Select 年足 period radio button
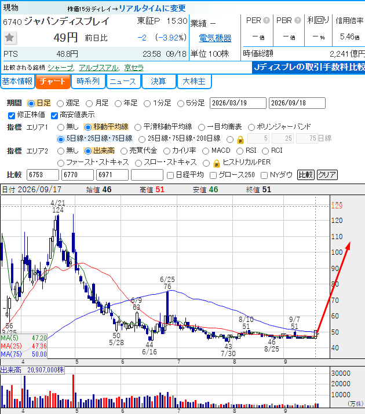Screen dimensions: 365x414 (x=118, y=103)
